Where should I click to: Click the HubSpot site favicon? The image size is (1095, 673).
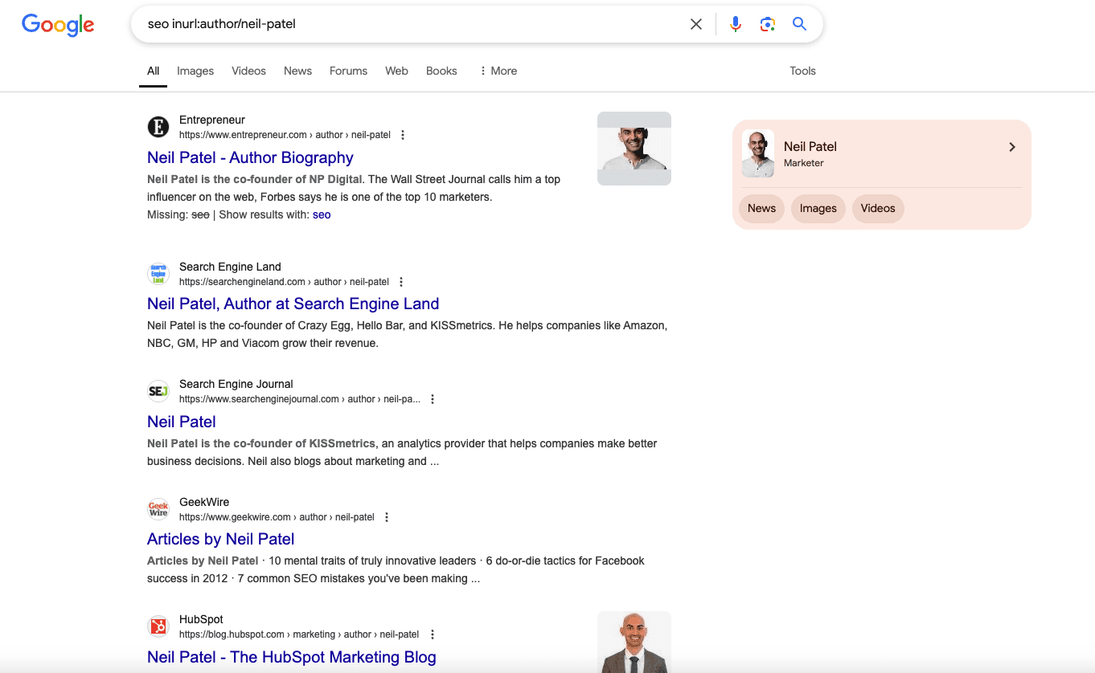click(x=158, y=626)
